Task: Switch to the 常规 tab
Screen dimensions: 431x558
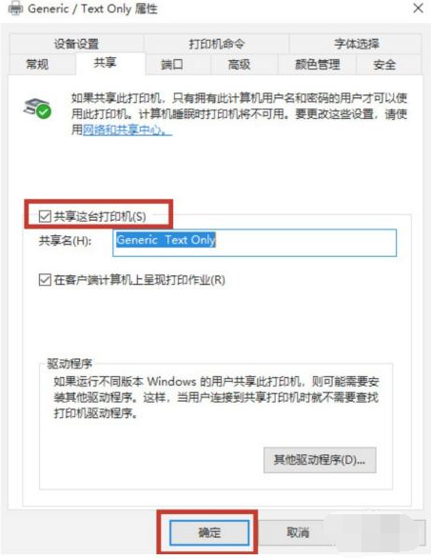Action: tap(38, 65)
